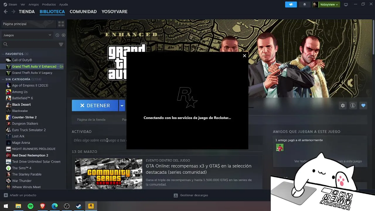Open Gestionar descargas
The height and width of the screenshot is (211, 375).
pos(191,195)
